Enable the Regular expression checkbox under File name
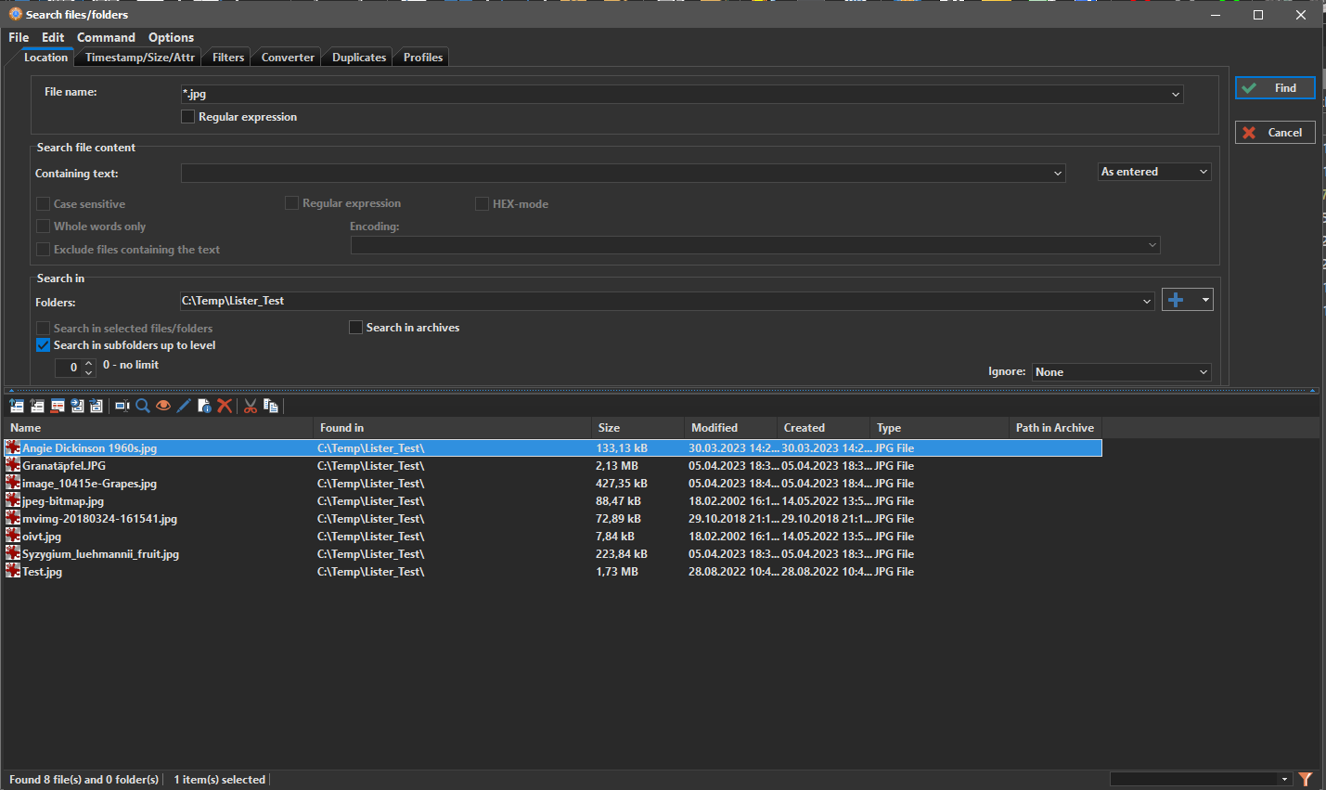The height and width of the screenshot is (790, 1326). click(x=188, y=117)
